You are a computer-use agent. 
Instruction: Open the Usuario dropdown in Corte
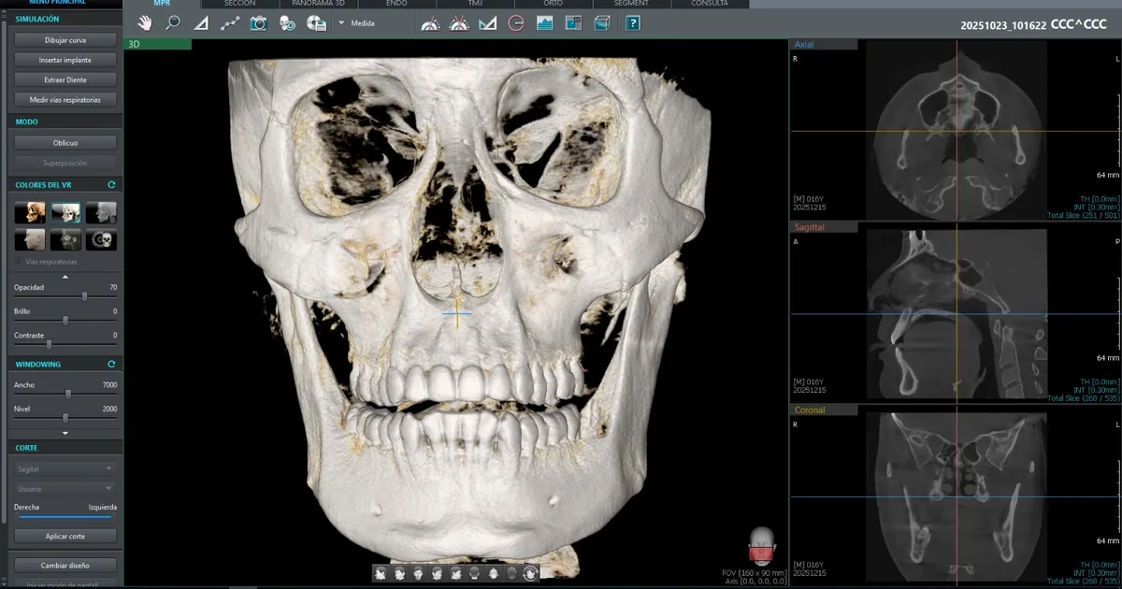[x=65, y=488]
